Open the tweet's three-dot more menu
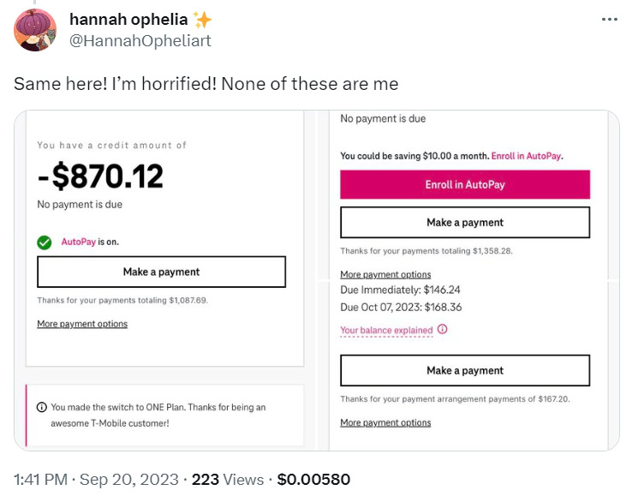 (610, 19)
